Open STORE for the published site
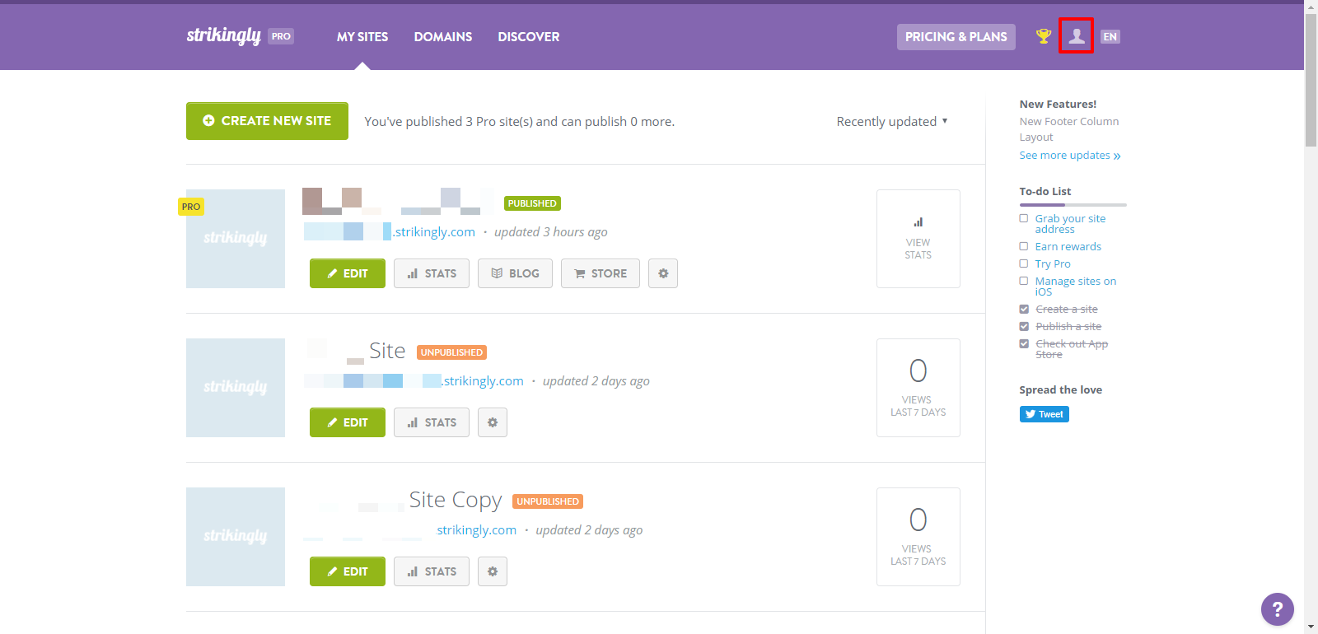 coord(601,273)
